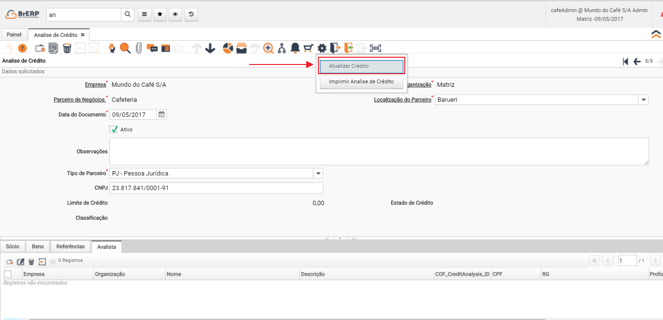The height and width of the screenshot is (320, 663).
Task: Click the orange help question mark icon
Action: point(22,48)
